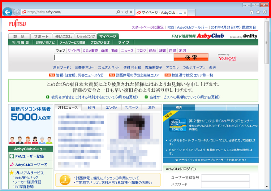
Task: Select the 注目ニュース tab
Action: tap(68, 108)
